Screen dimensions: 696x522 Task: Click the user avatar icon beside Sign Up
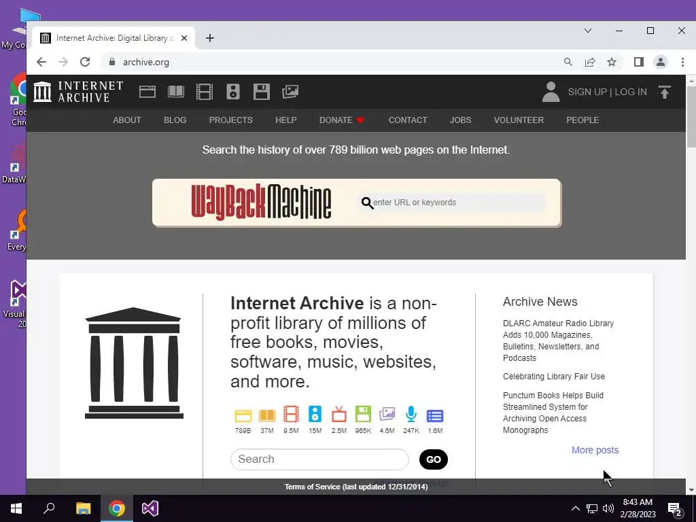point(551,92)
